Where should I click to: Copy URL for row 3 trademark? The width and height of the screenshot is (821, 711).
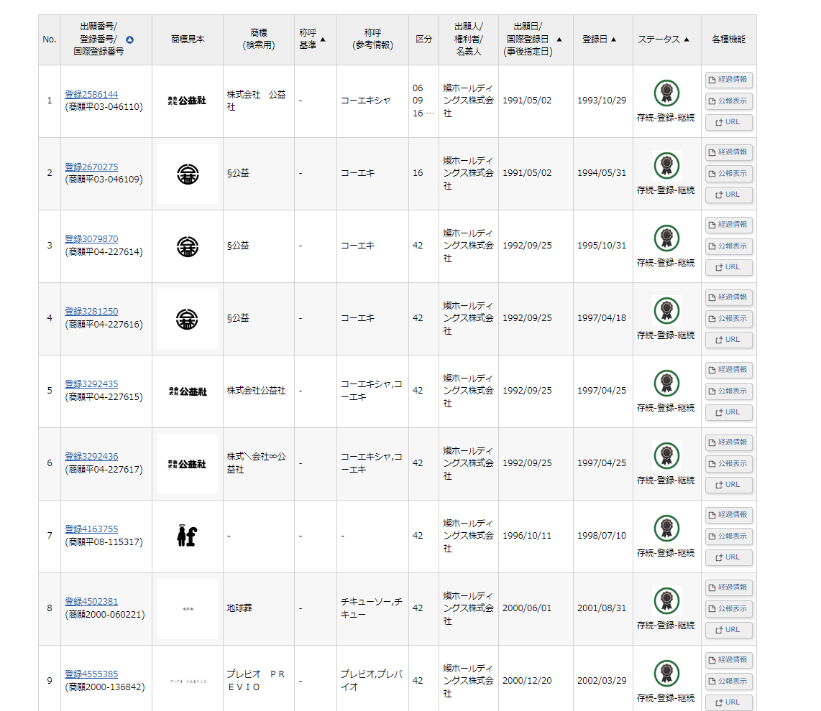(x=728, y=267)
